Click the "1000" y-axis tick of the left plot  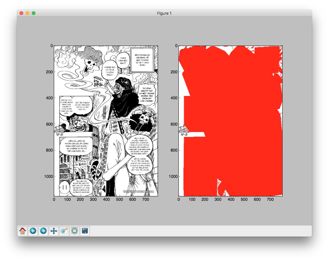tap(49, 176)
